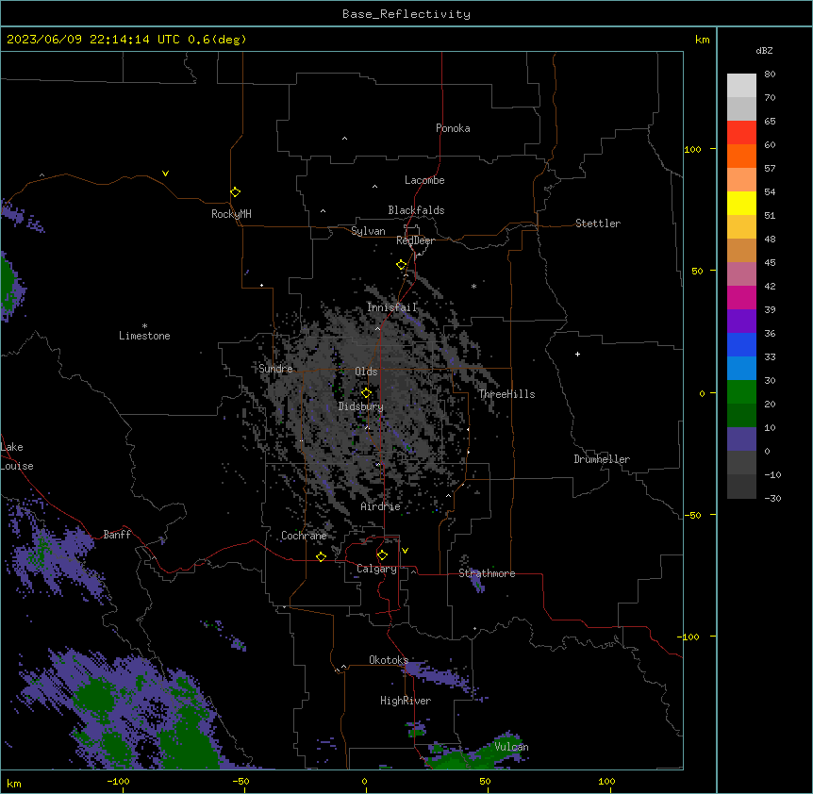
Task: Click the Calgary city label
Action: [x=376, y=569]
